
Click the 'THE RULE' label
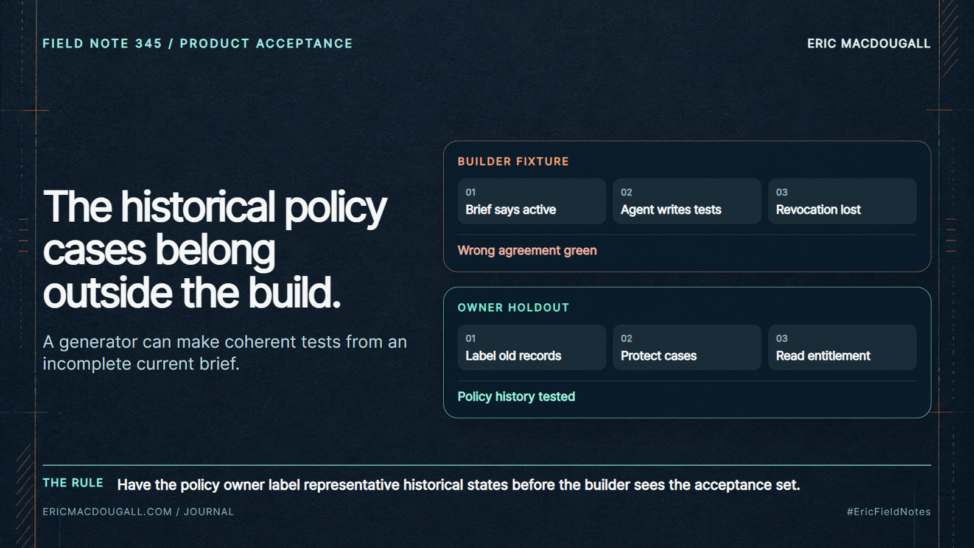pyautogui.click(x=73, y=483)
